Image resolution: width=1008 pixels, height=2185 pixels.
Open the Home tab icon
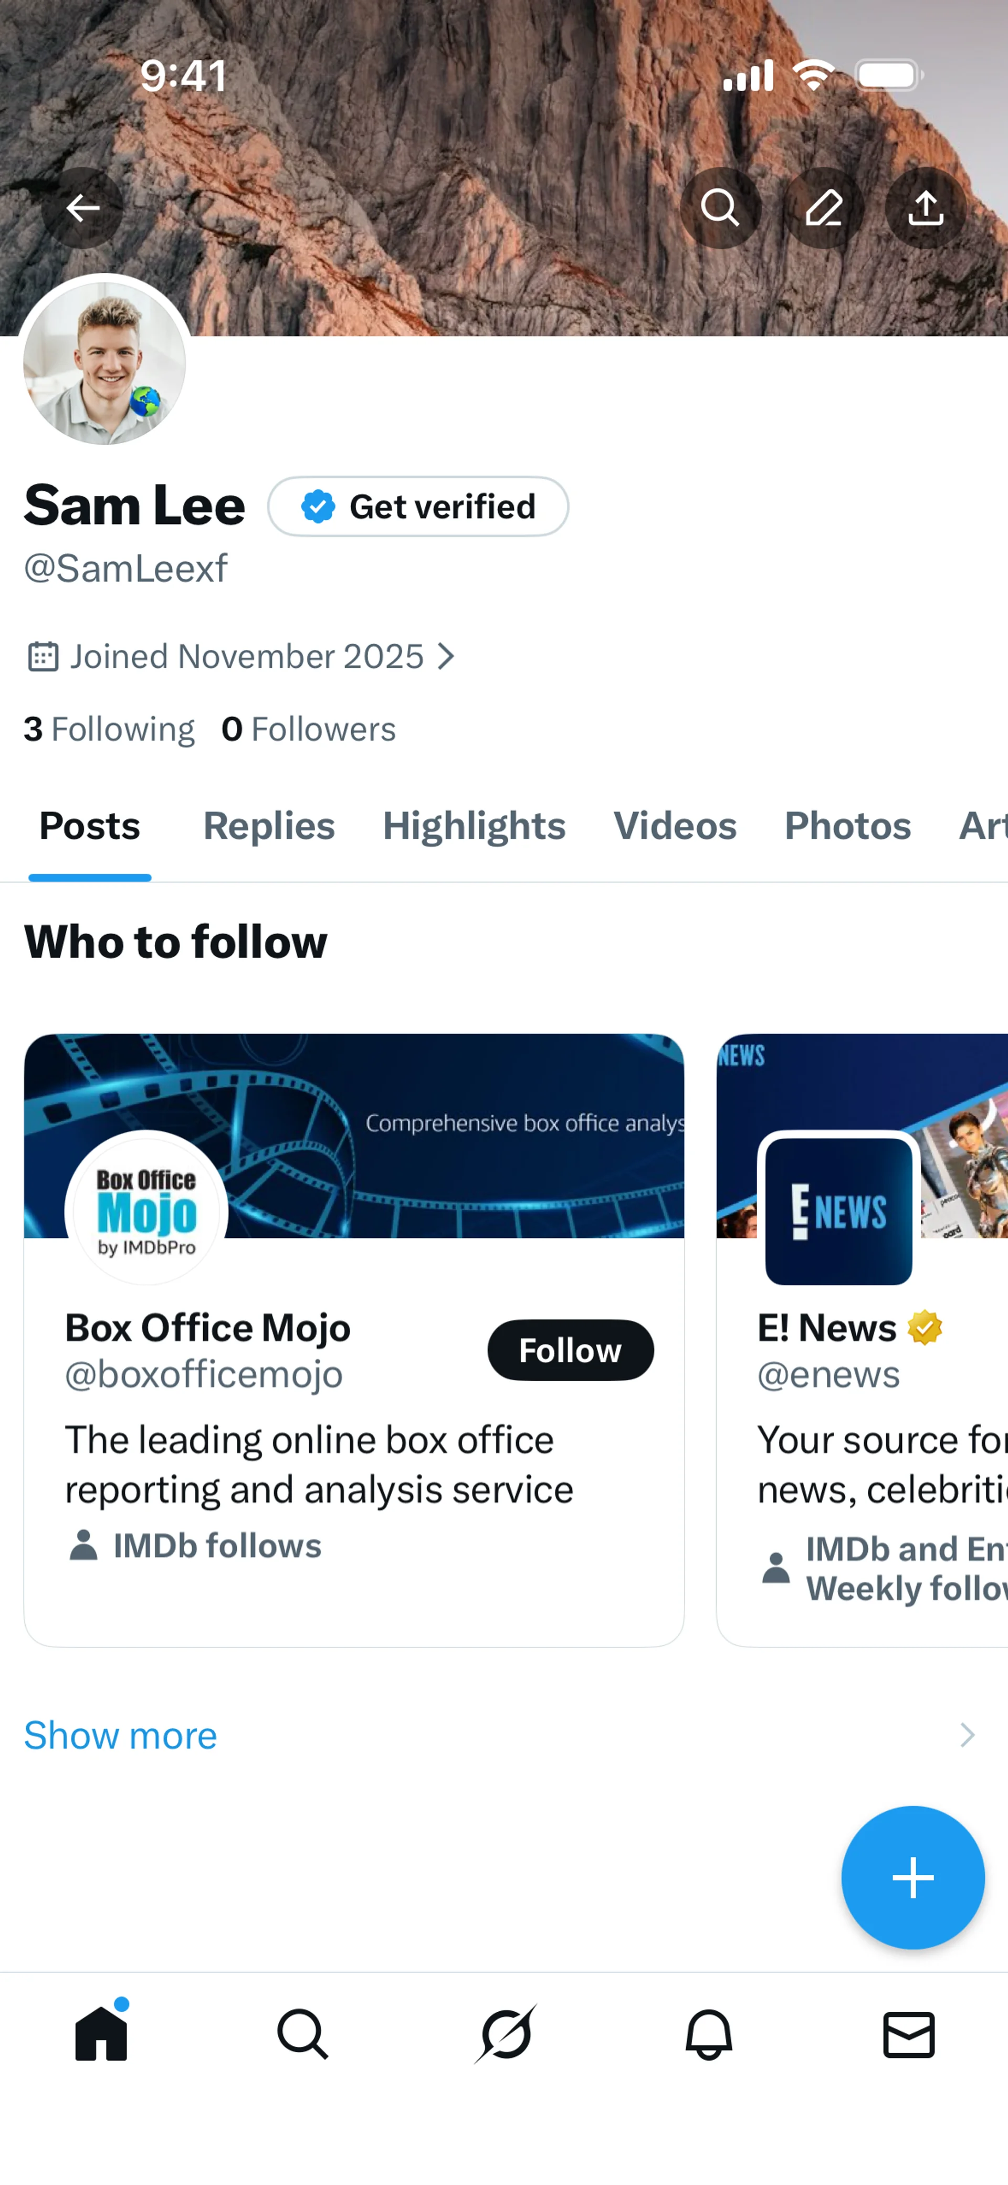point(101,2034)
